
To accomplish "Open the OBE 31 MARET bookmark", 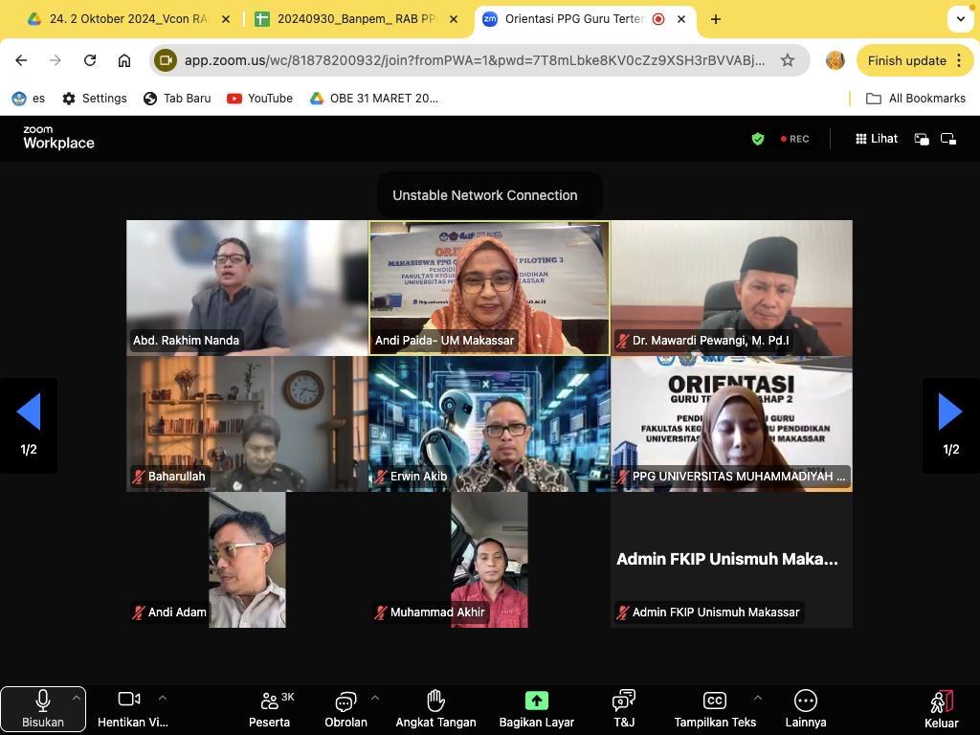I will tap(374, 99).
